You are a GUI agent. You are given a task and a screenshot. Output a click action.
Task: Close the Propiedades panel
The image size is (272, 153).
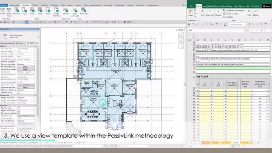38,29
